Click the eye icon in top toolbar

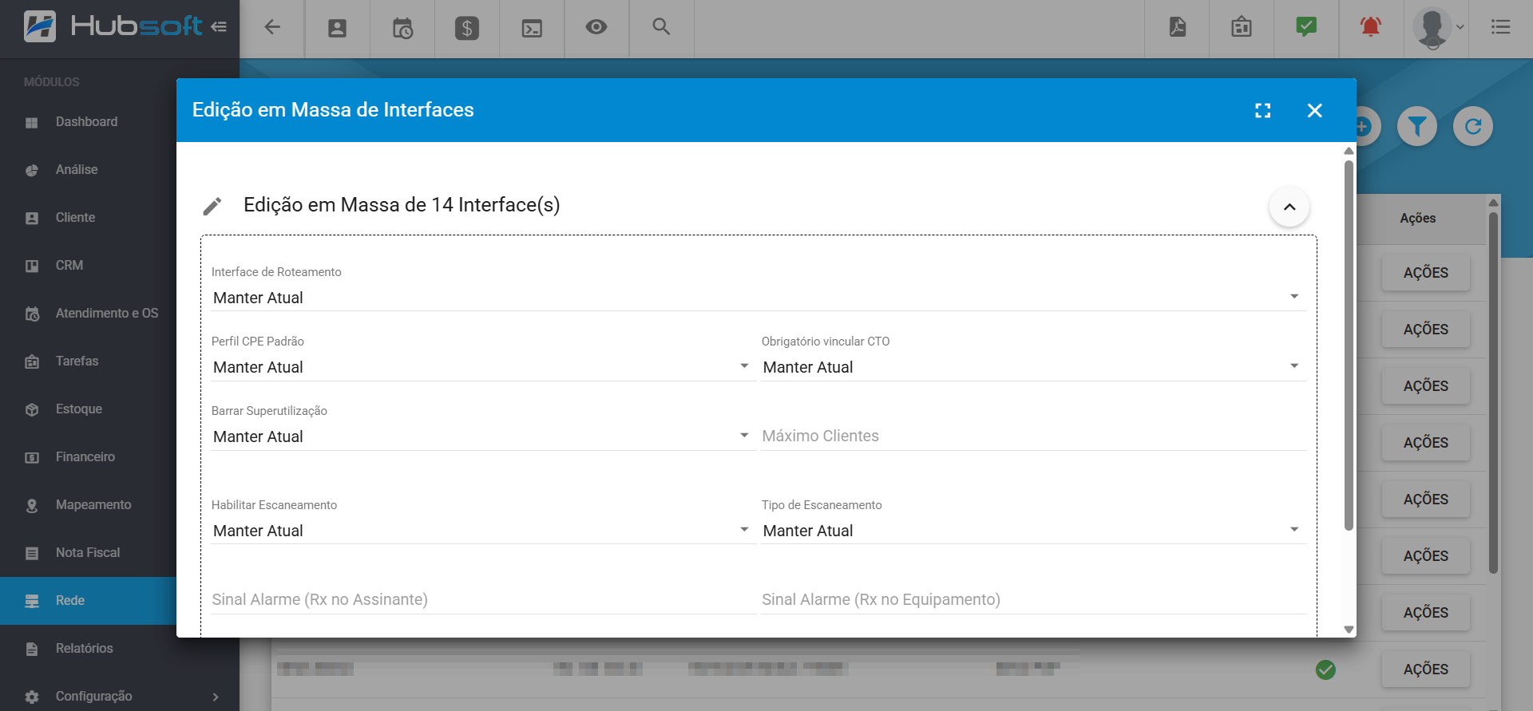pyautogui.click(x=596, y=28)
